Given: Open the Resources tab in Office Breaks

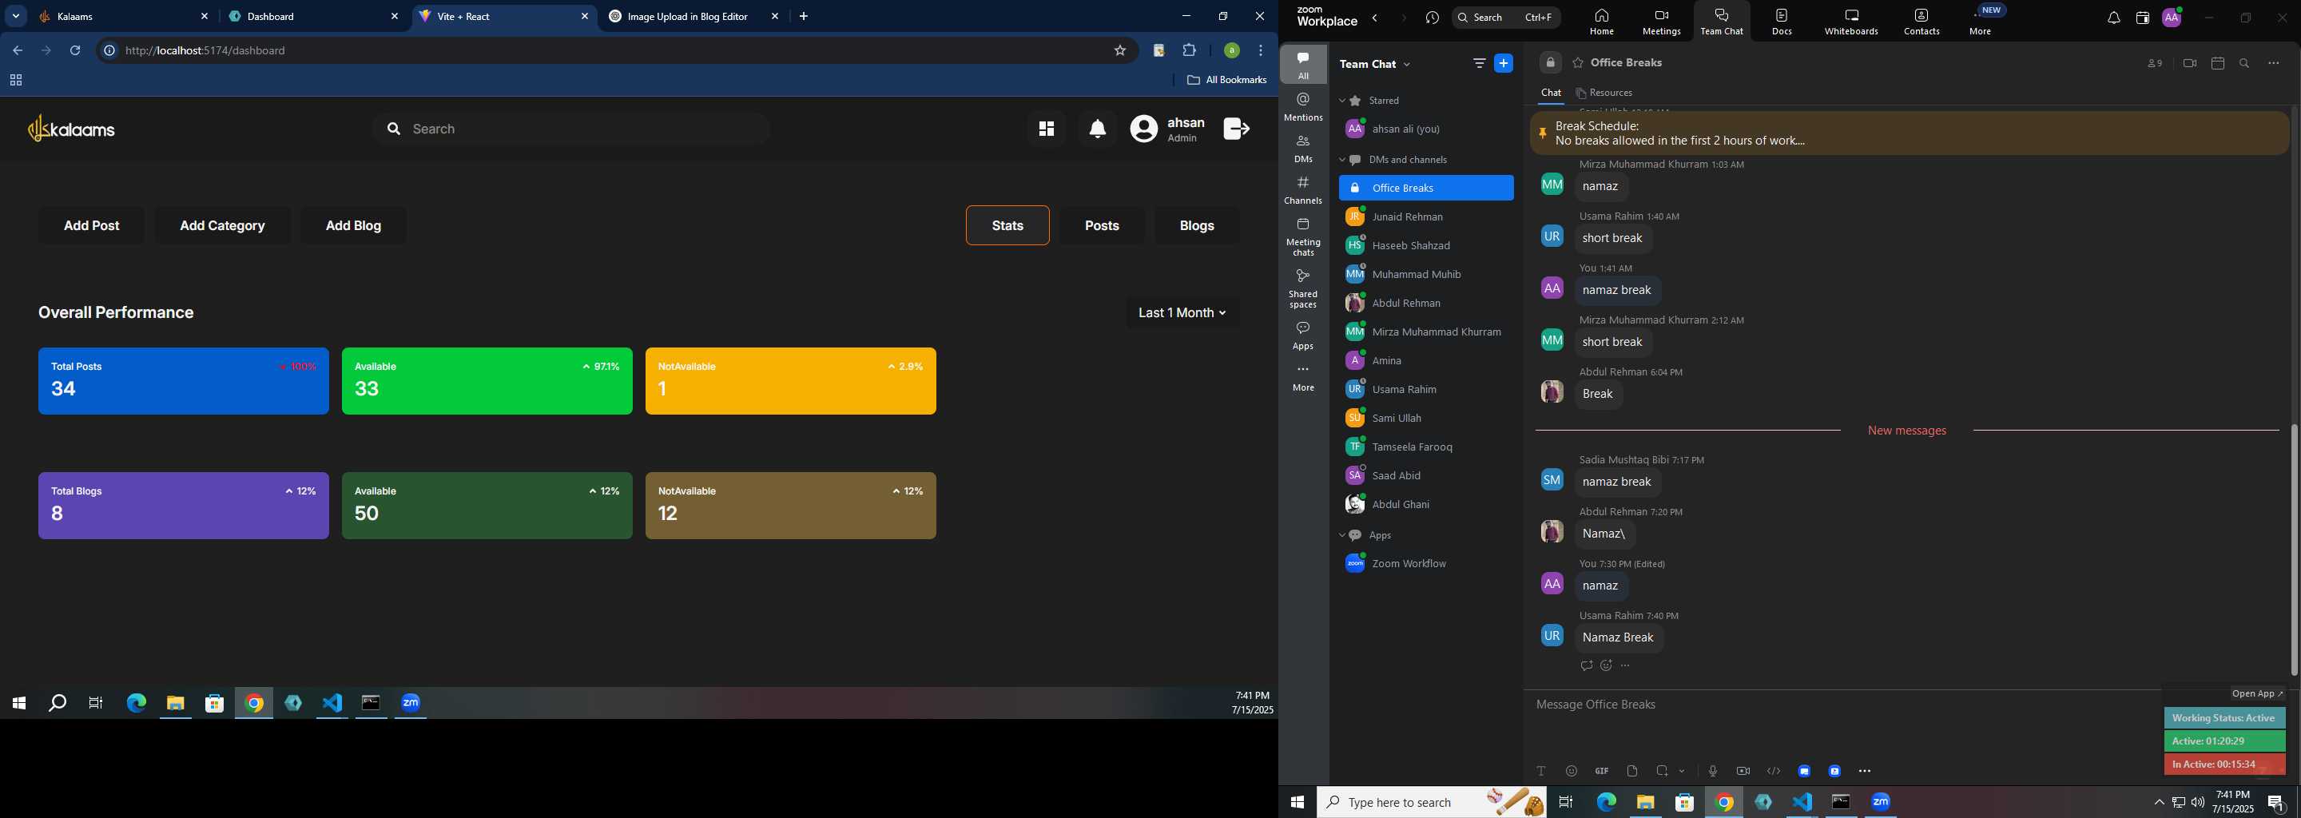Looking at the screenshot, I should (x=1604, y=93).
